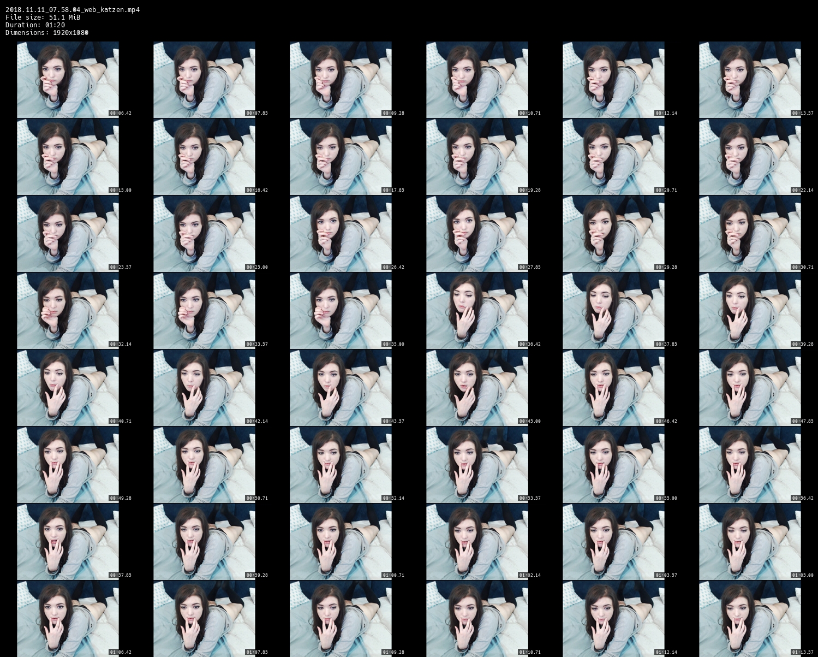Select the frame marked 00:56.42
The height and width of the screenshot is (657, 818).
[750, 465]
